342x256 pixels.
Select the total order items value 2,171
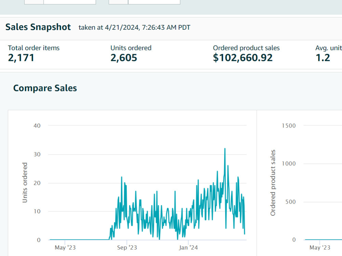21,58
